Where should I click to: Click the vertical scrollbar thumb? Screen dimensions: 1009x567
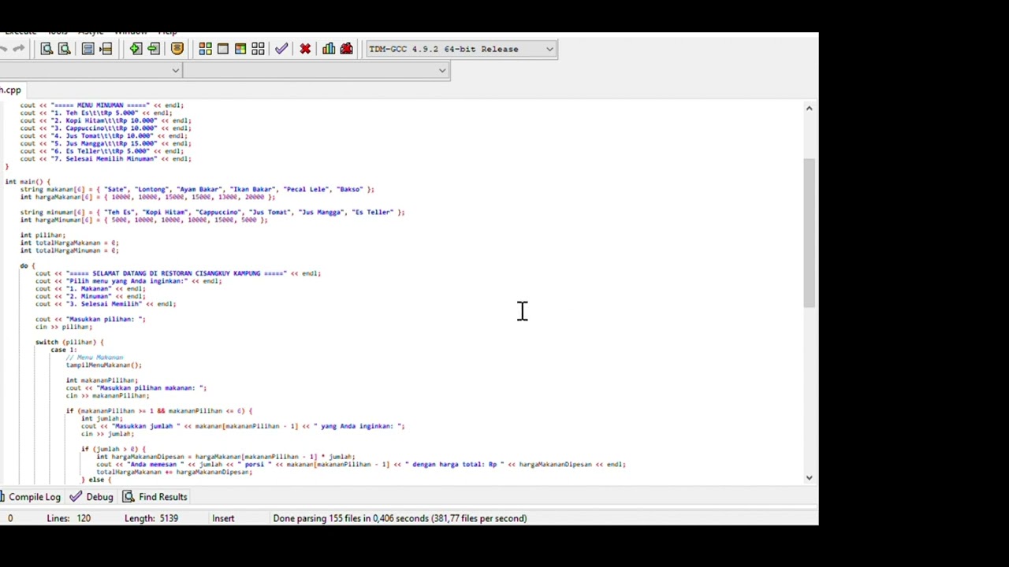point(809,233)
